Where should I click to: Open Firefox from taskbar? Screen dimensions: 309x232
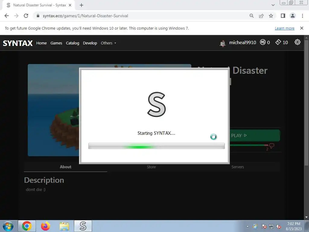pyautogui.click(x=46, y=226)
